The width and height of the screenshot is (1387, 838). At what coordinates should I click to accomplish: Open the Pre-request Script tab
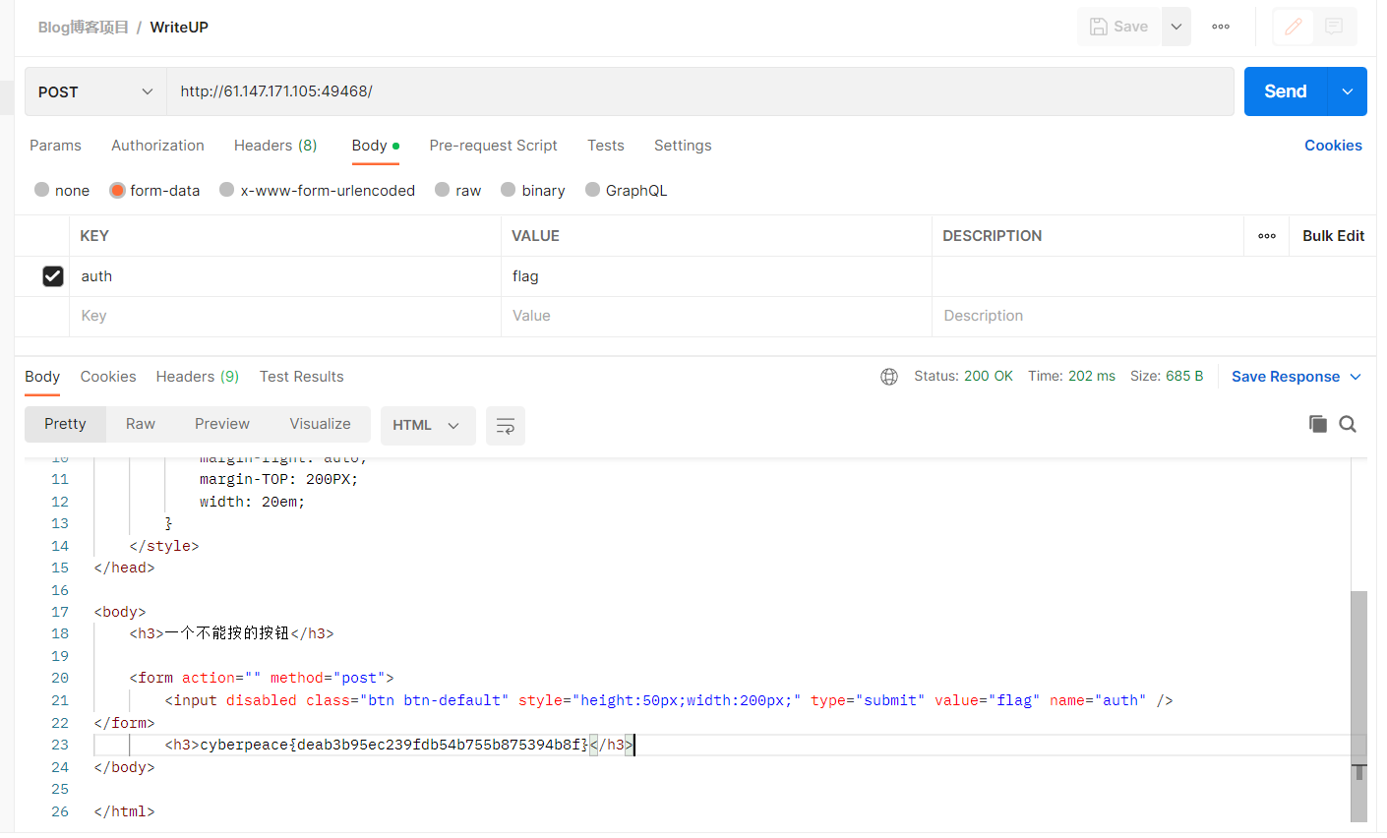point(493,146)
